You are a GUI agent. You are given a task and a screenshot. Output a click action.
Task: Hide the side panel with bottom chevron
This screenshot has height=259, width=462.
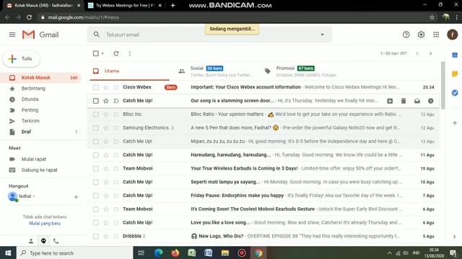coord(454,237)
